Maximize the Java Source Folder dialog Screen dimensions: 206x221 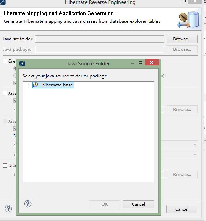pos(140,62)
